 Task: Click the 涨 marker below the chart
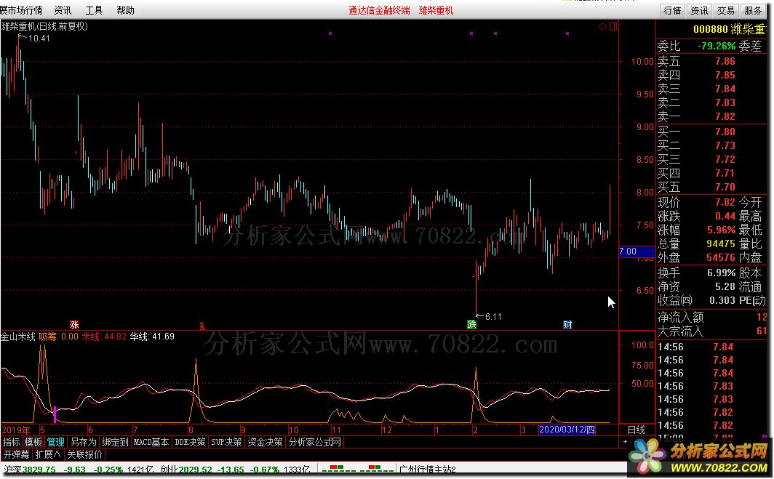74,325
